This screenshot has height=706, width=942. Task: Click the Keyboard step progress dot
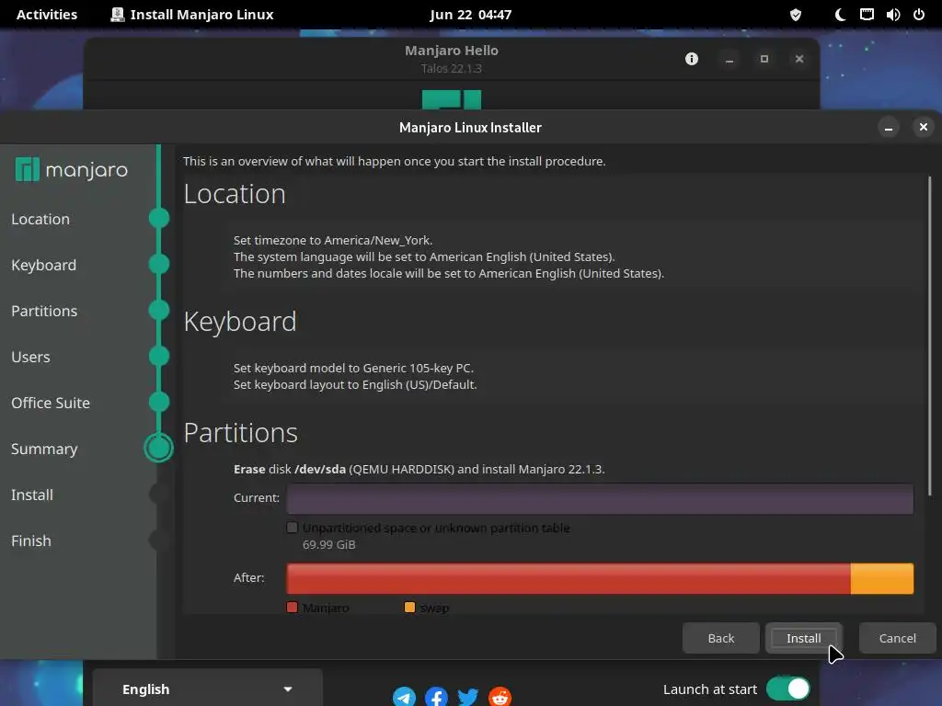(158, 264)
